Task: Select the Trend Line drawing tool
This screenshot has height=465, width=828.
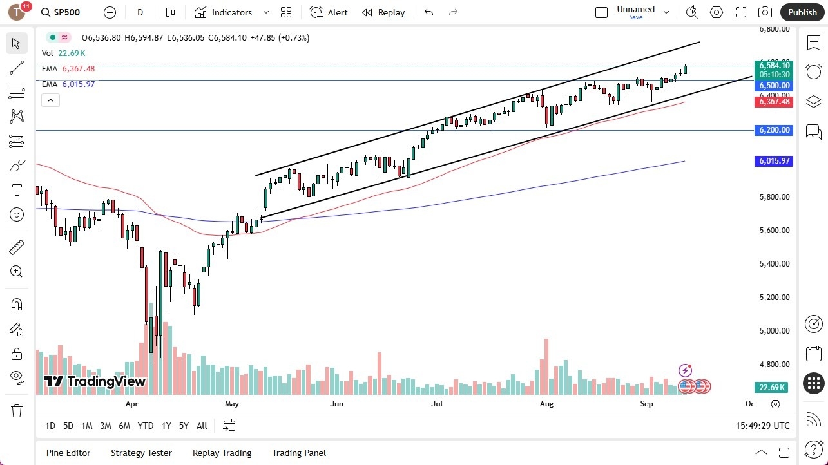Action: (x=16, y=68)
